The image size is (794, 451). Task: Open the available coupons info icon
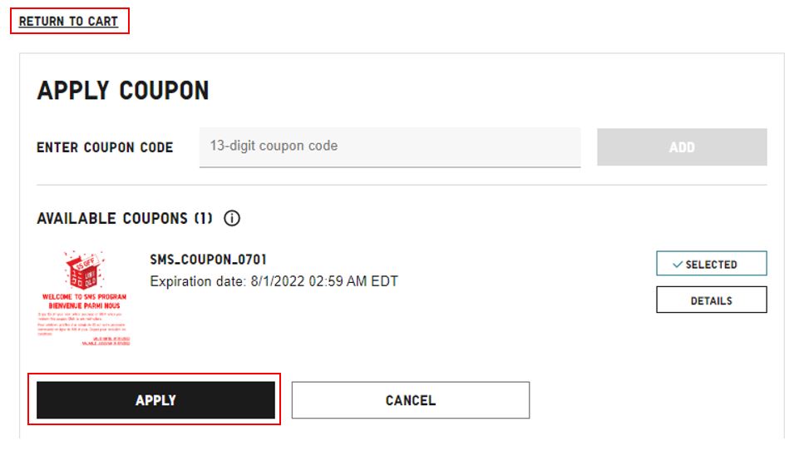pyautogui.click(x=232, y=219)
